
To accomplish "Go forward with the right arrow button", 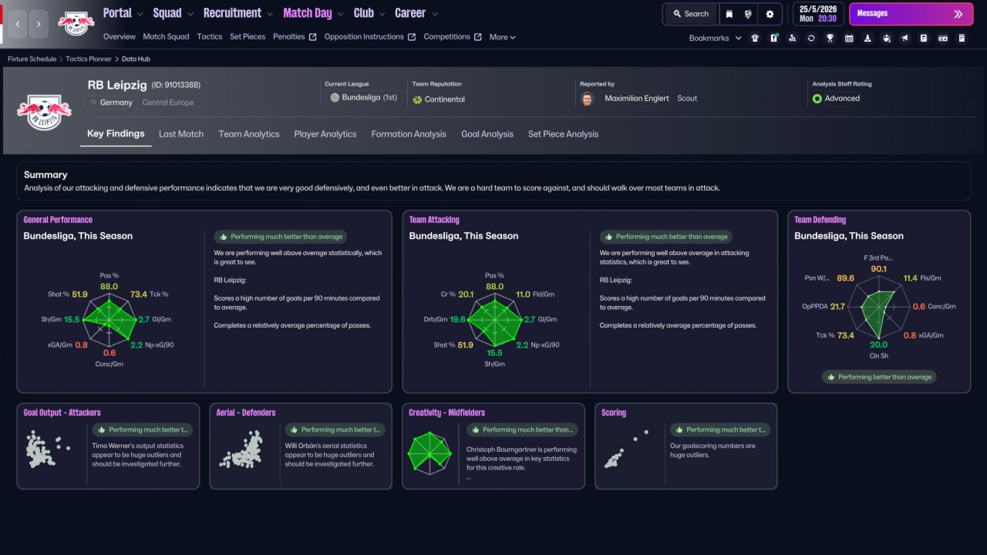I will [x=39, y=24].
